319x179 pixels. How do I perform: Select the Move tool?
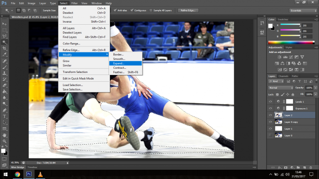5,24
